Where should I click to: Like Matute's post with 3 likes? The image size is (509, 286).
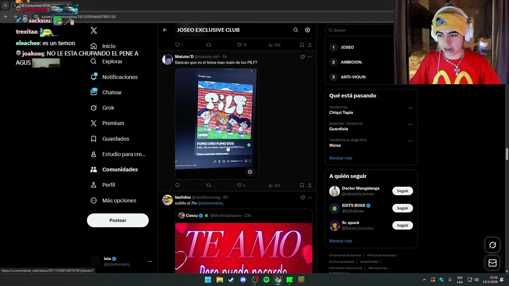point(241,185)
